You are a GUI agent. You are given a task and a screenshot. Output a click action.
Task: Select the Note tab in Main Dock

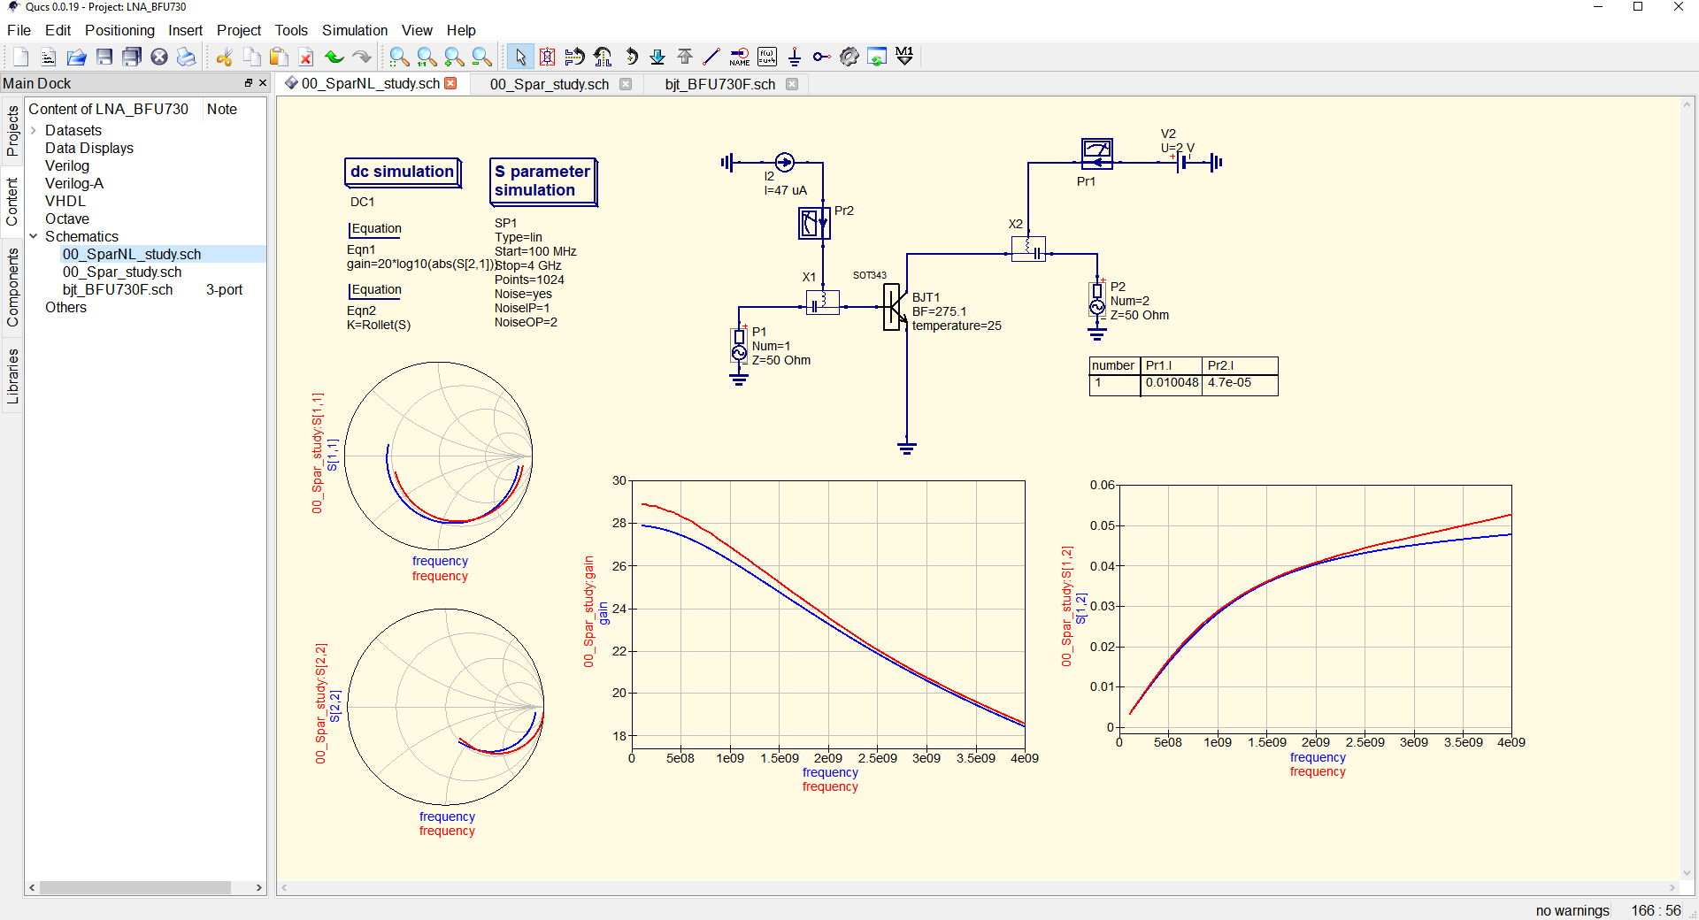pyautogui.click(x=221, y=109)
